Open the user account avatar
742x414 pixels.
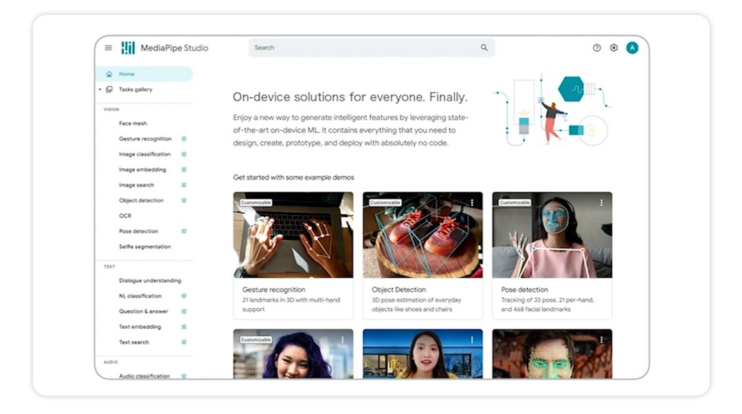tap(632, 48)
